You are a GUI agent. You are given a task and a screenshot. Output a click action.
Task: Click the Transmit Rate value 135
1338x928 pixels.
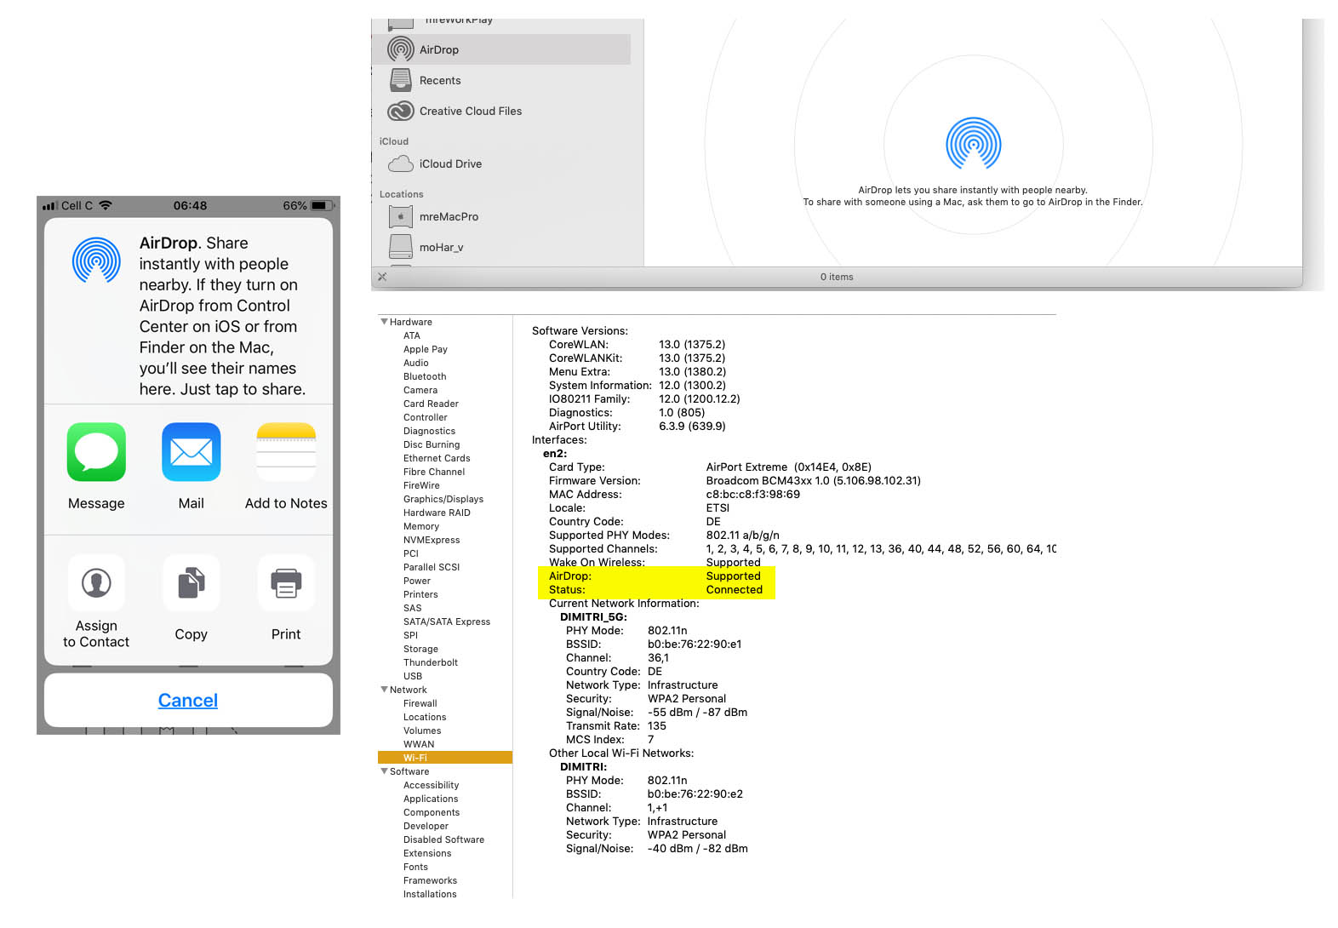(657, 725)
